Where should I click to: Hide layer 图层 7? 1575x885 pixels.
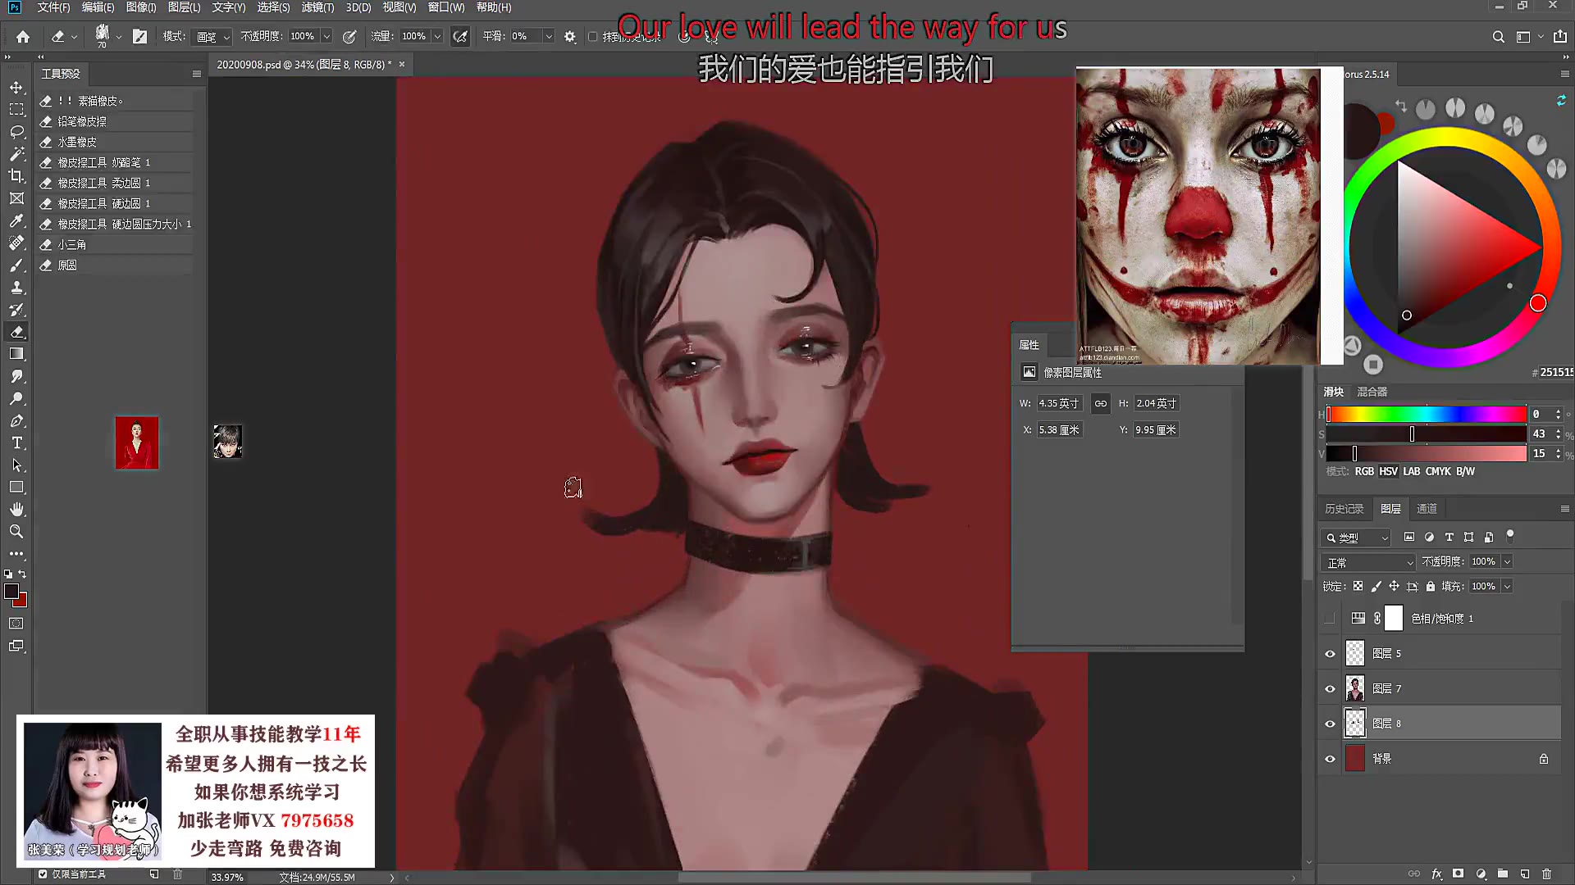click(x=1330, y=689)
